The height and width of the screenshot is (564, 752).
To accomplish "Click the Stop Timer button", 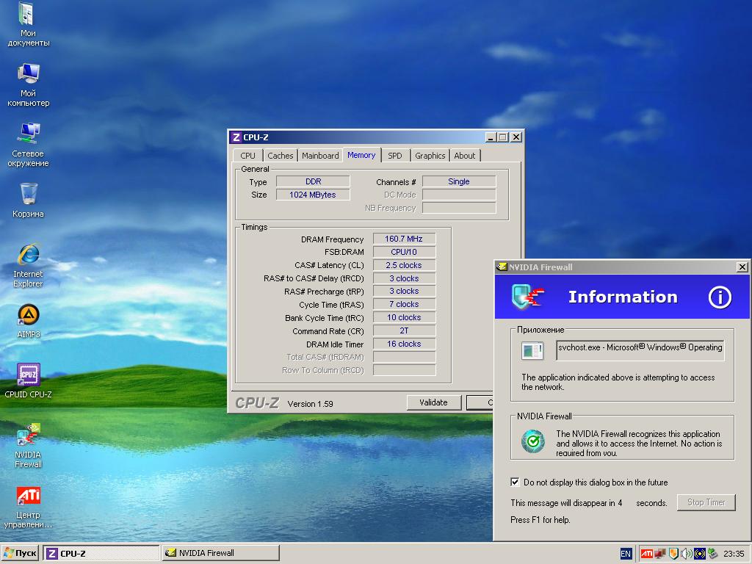I will tap(706, 502).
